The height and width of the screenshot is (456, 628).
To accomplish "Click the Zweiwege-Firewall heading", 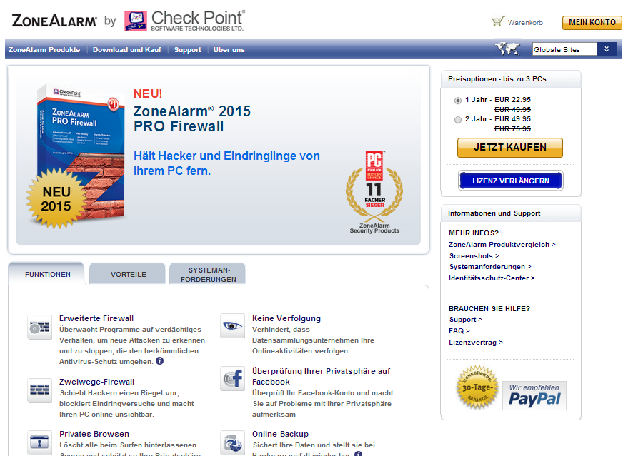I will (96, 382).
